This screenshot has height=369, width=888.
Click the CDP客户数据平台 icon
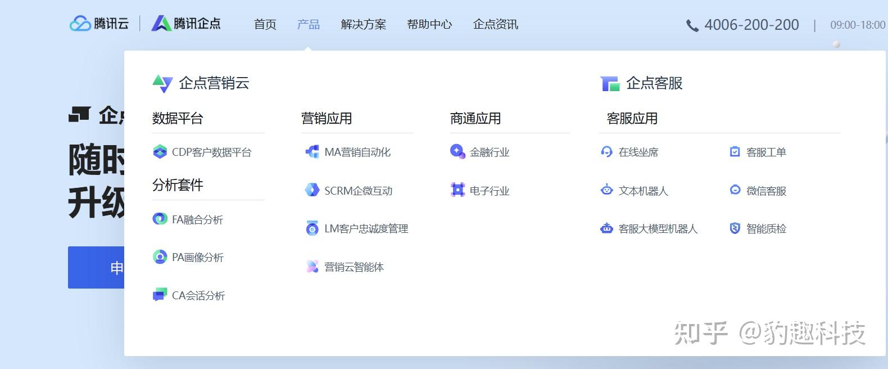point(160,152)
